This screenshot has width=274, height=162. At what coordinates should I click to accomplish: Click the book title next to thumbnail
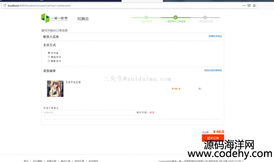click(x=73, y=82)
